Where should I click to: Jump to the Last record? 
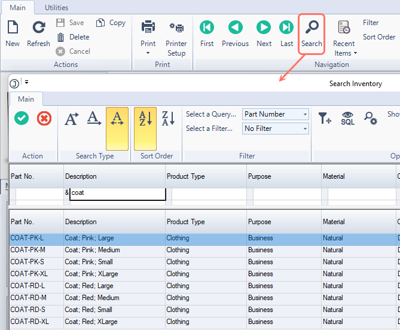[286, 33]
